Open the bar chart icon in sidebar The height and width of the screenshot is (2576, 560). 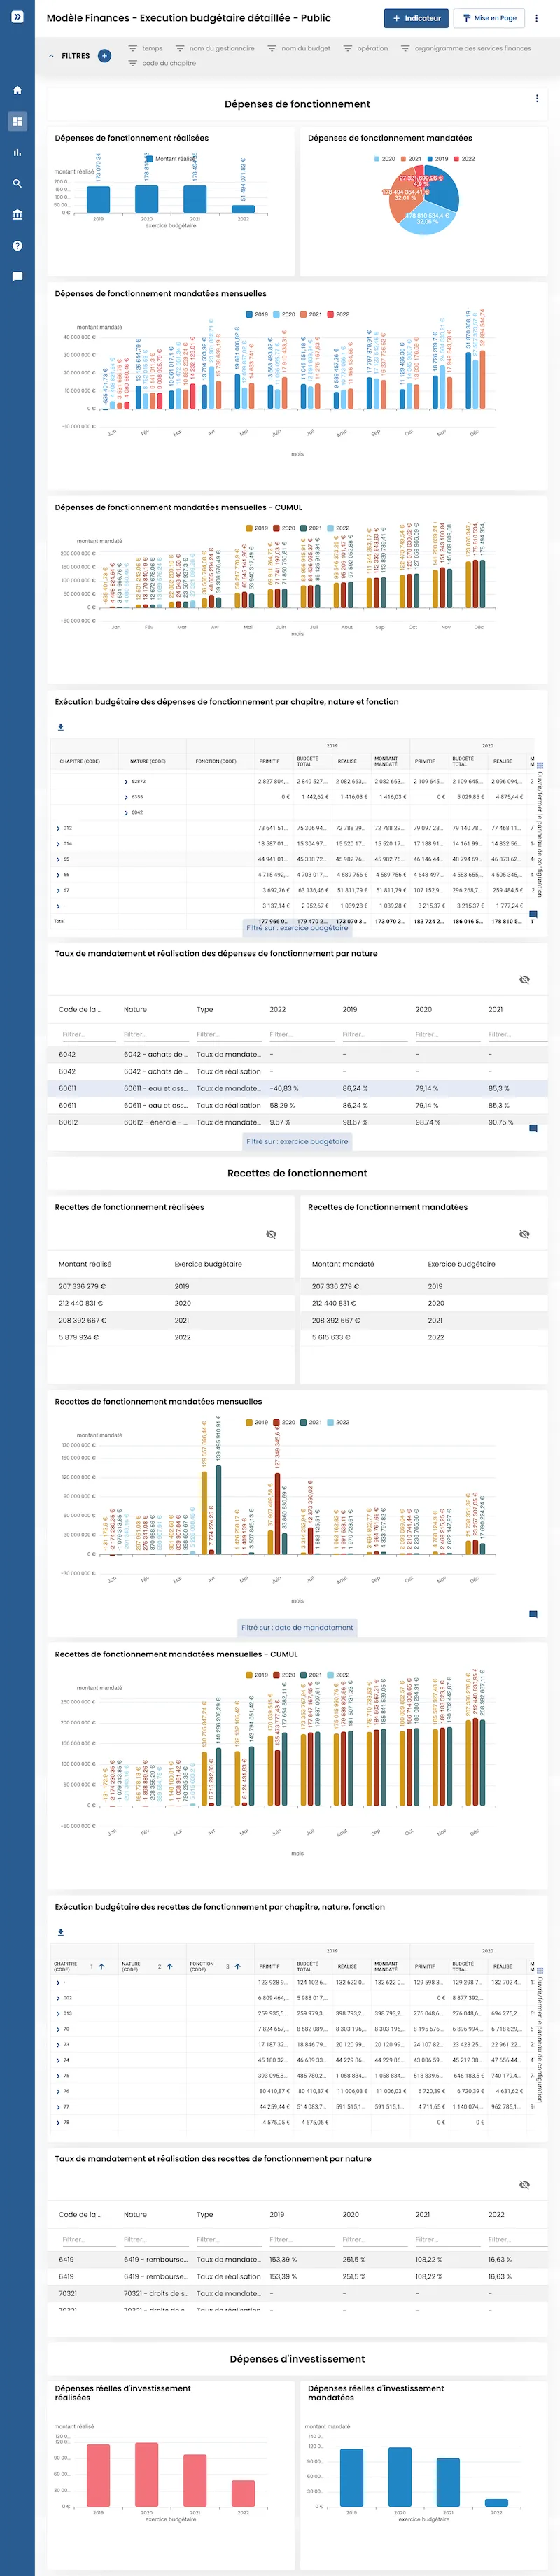17,153
